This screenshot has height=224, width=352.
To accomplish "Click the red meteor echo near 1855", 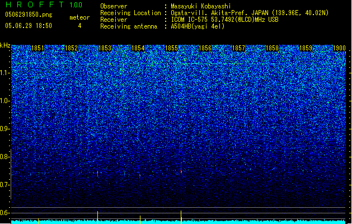I will (181, 171).
